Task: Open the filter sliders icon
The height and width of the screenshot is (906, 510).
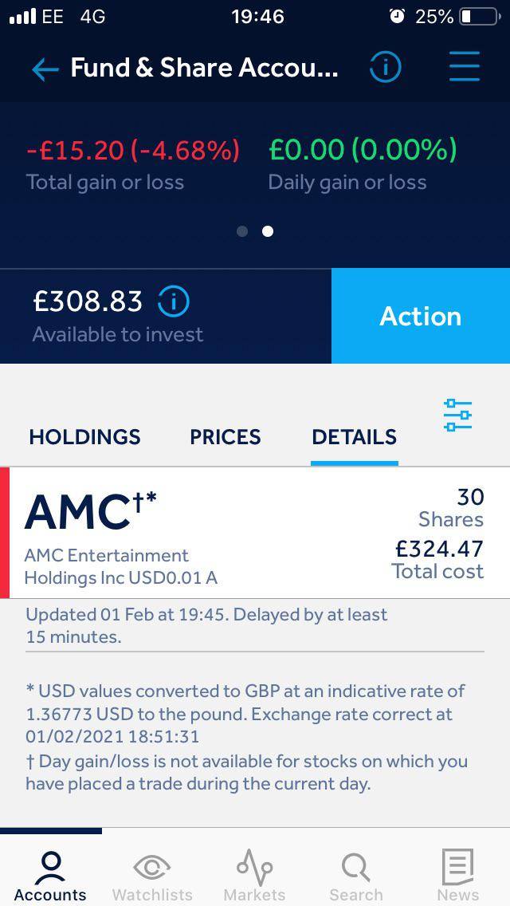Action: click(x=457, y=415)
